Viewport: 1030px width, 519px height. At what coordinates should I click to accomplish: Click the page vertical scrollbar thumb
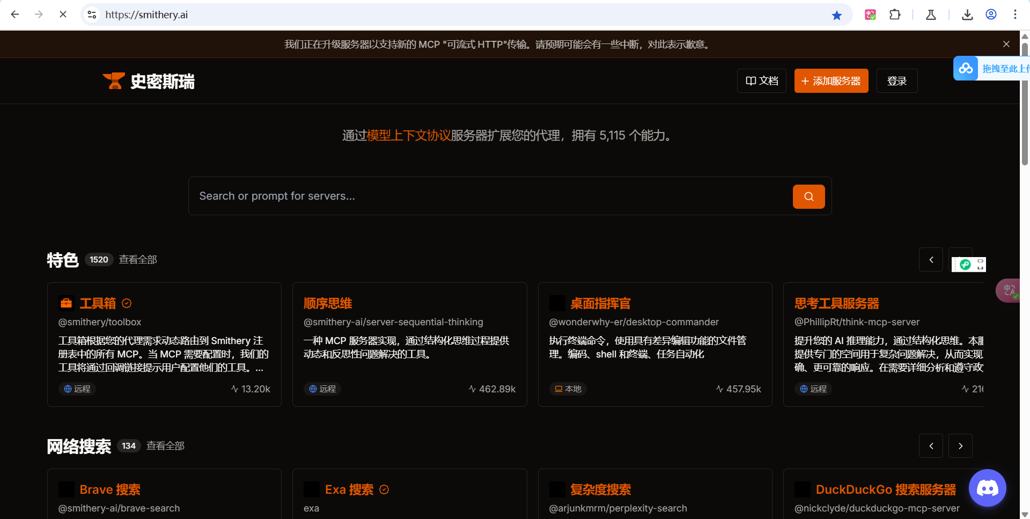point(1025,103)
